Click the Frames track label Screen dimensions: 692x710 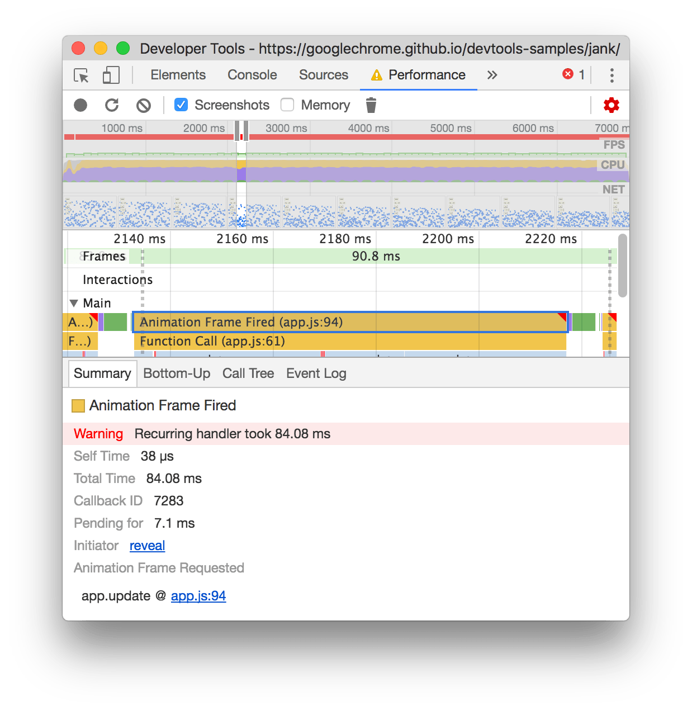pyautogui.click(x=104, y=256)
